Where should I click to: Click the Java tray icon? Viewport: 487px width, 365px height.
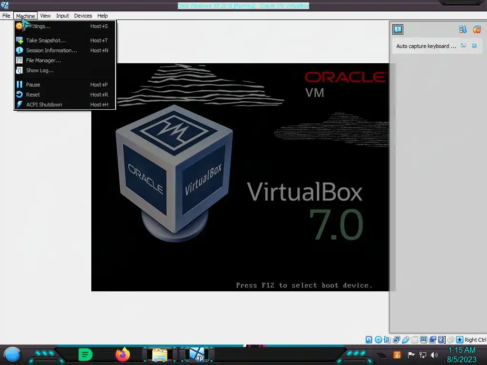click(x=397, y=355)
